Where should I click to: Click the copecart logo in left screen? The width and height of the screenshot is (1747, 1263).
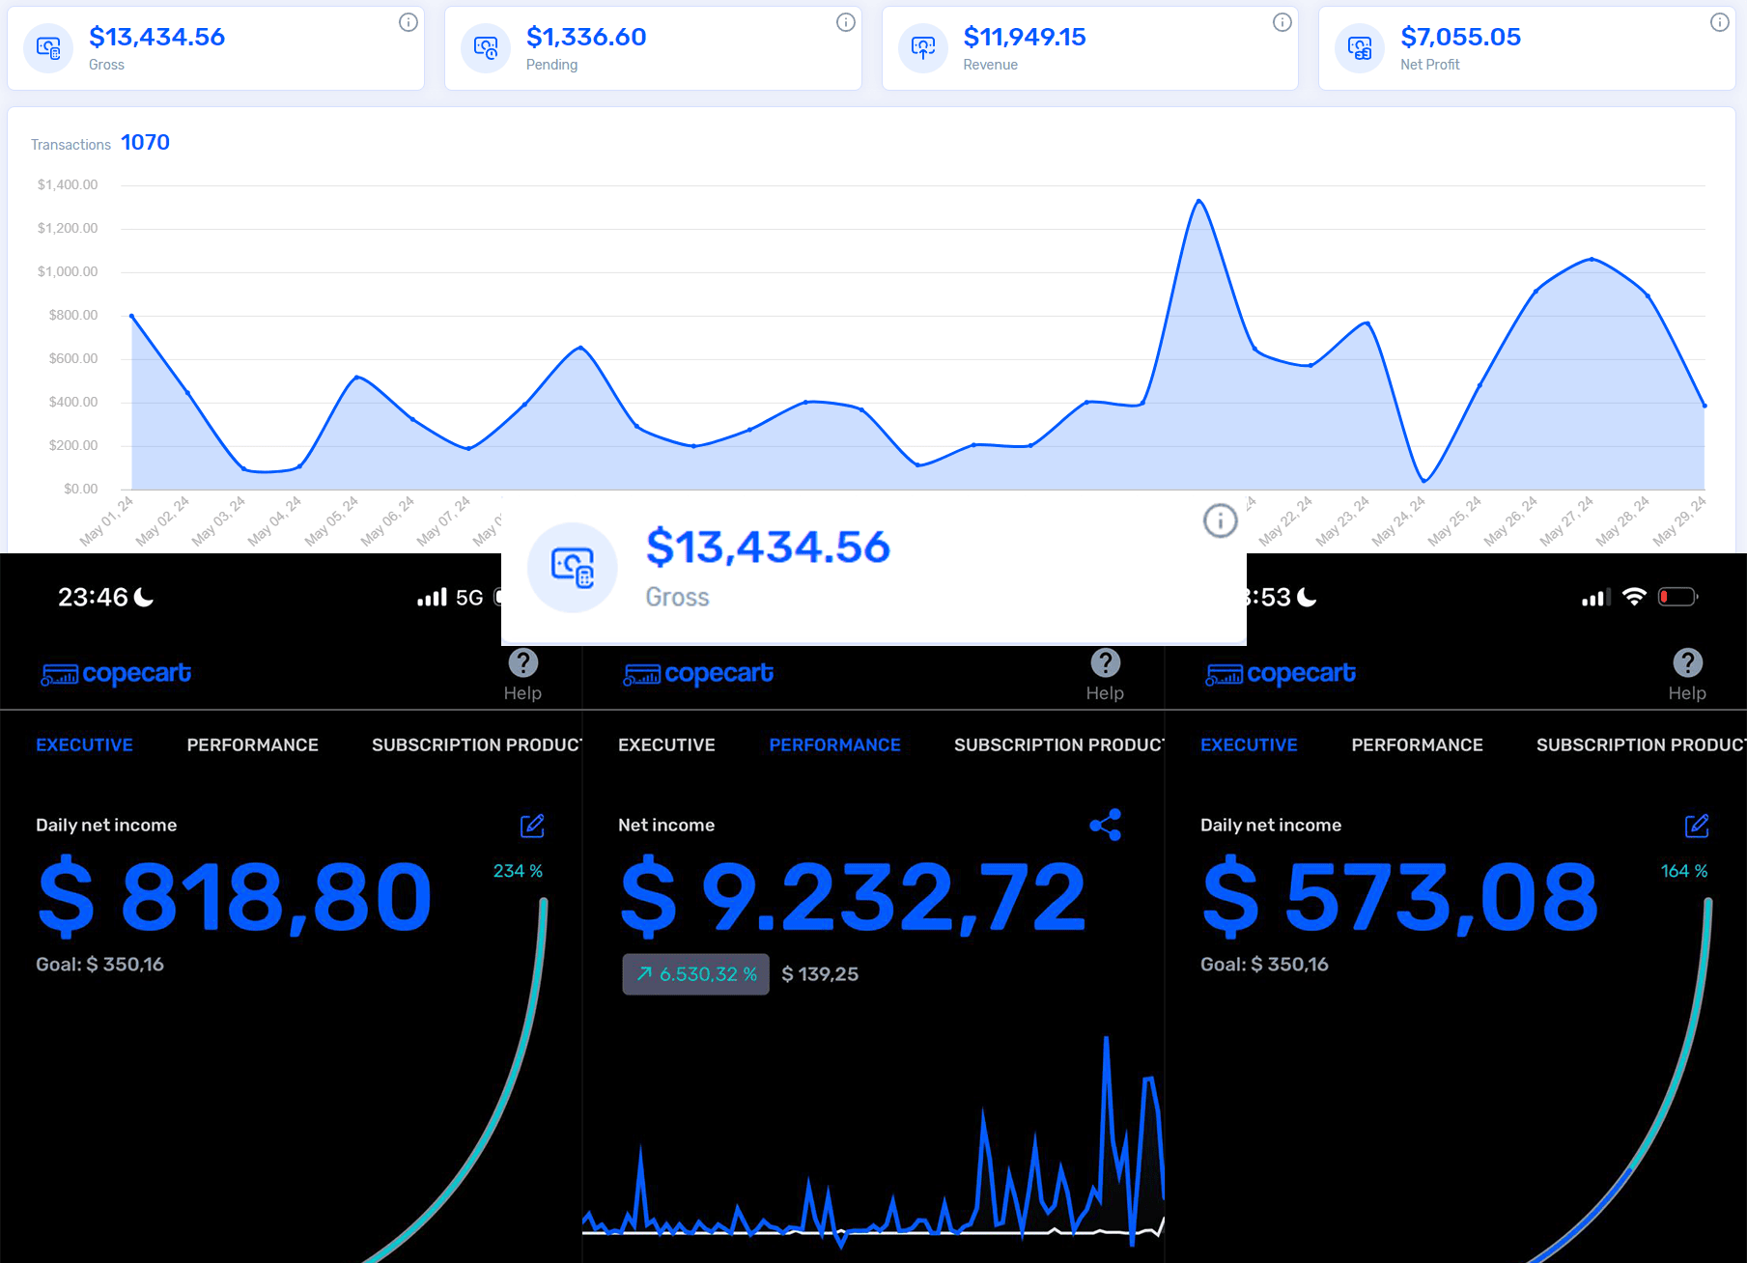116,673
